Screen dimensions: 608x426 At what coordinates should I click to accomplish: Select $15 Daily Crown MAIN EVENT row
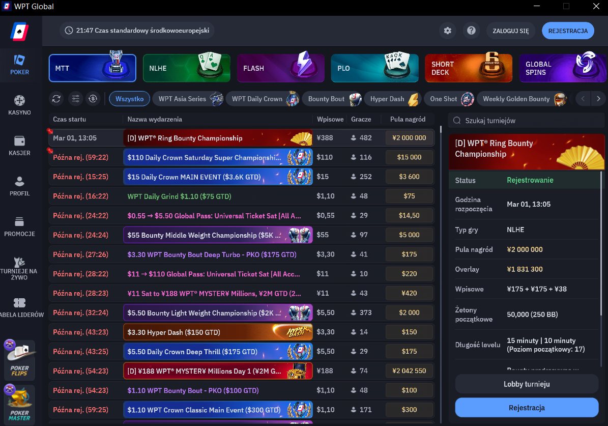[241, 177]
